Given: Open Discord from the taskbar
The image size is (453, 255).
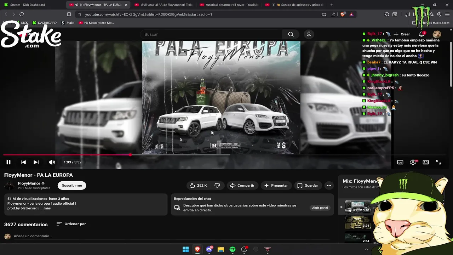Looking at the screenshot, I should pyautogui.click(x=209, y=249).
